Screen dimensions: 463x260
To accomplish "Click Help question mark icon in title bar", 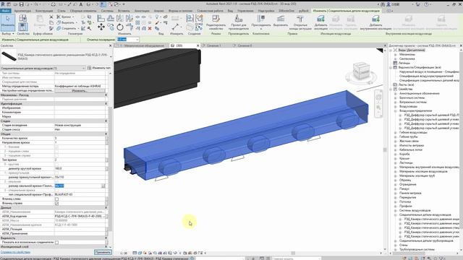I will coord(426,4).
